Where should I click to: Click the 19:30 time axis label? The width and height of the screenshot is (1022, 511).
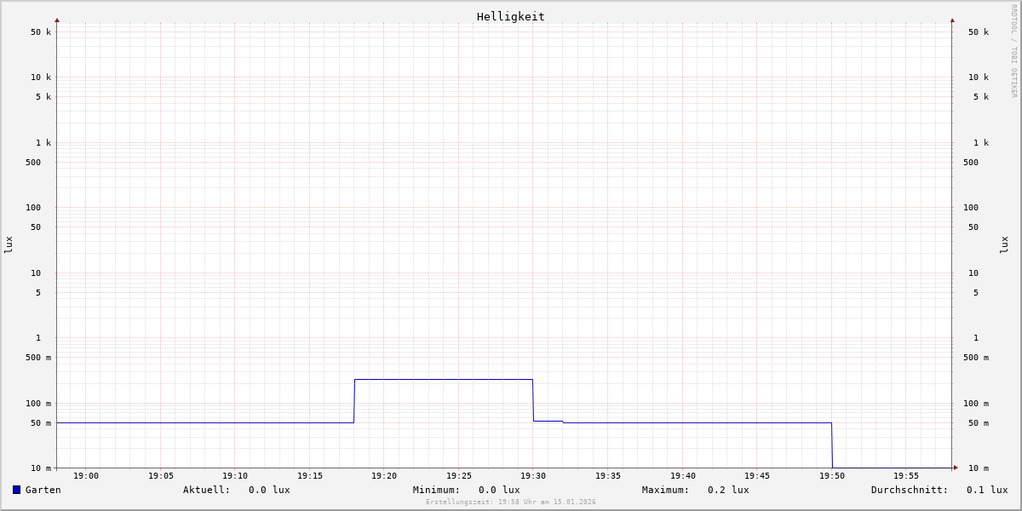(x=533, y=476)
